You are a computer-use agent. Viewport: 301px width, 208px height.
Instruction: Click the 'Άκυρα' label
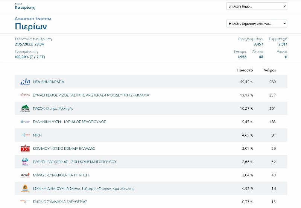(x=257, y=52)
